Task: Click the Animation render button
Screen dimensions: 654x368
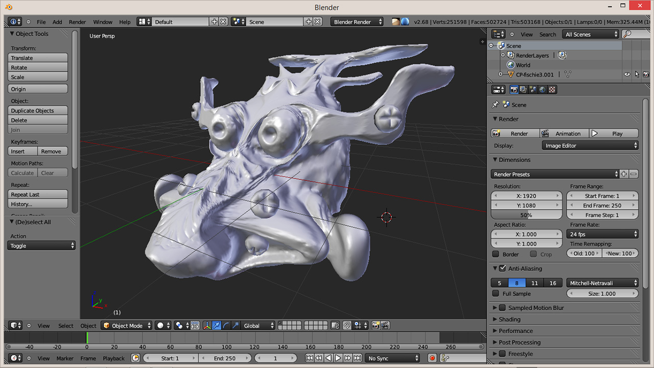Action: point(564,133)
